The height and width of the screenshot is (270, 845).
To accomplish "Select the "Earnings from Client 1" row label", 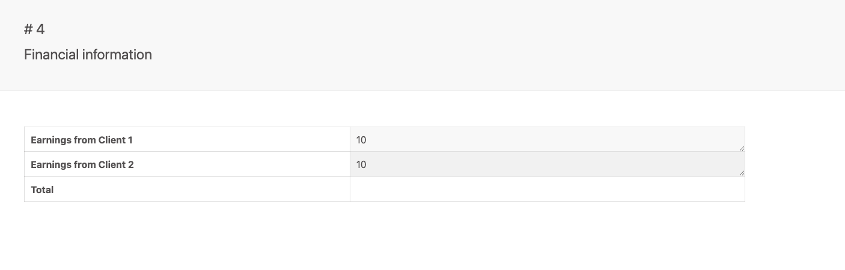I will [x=82, y=140].
